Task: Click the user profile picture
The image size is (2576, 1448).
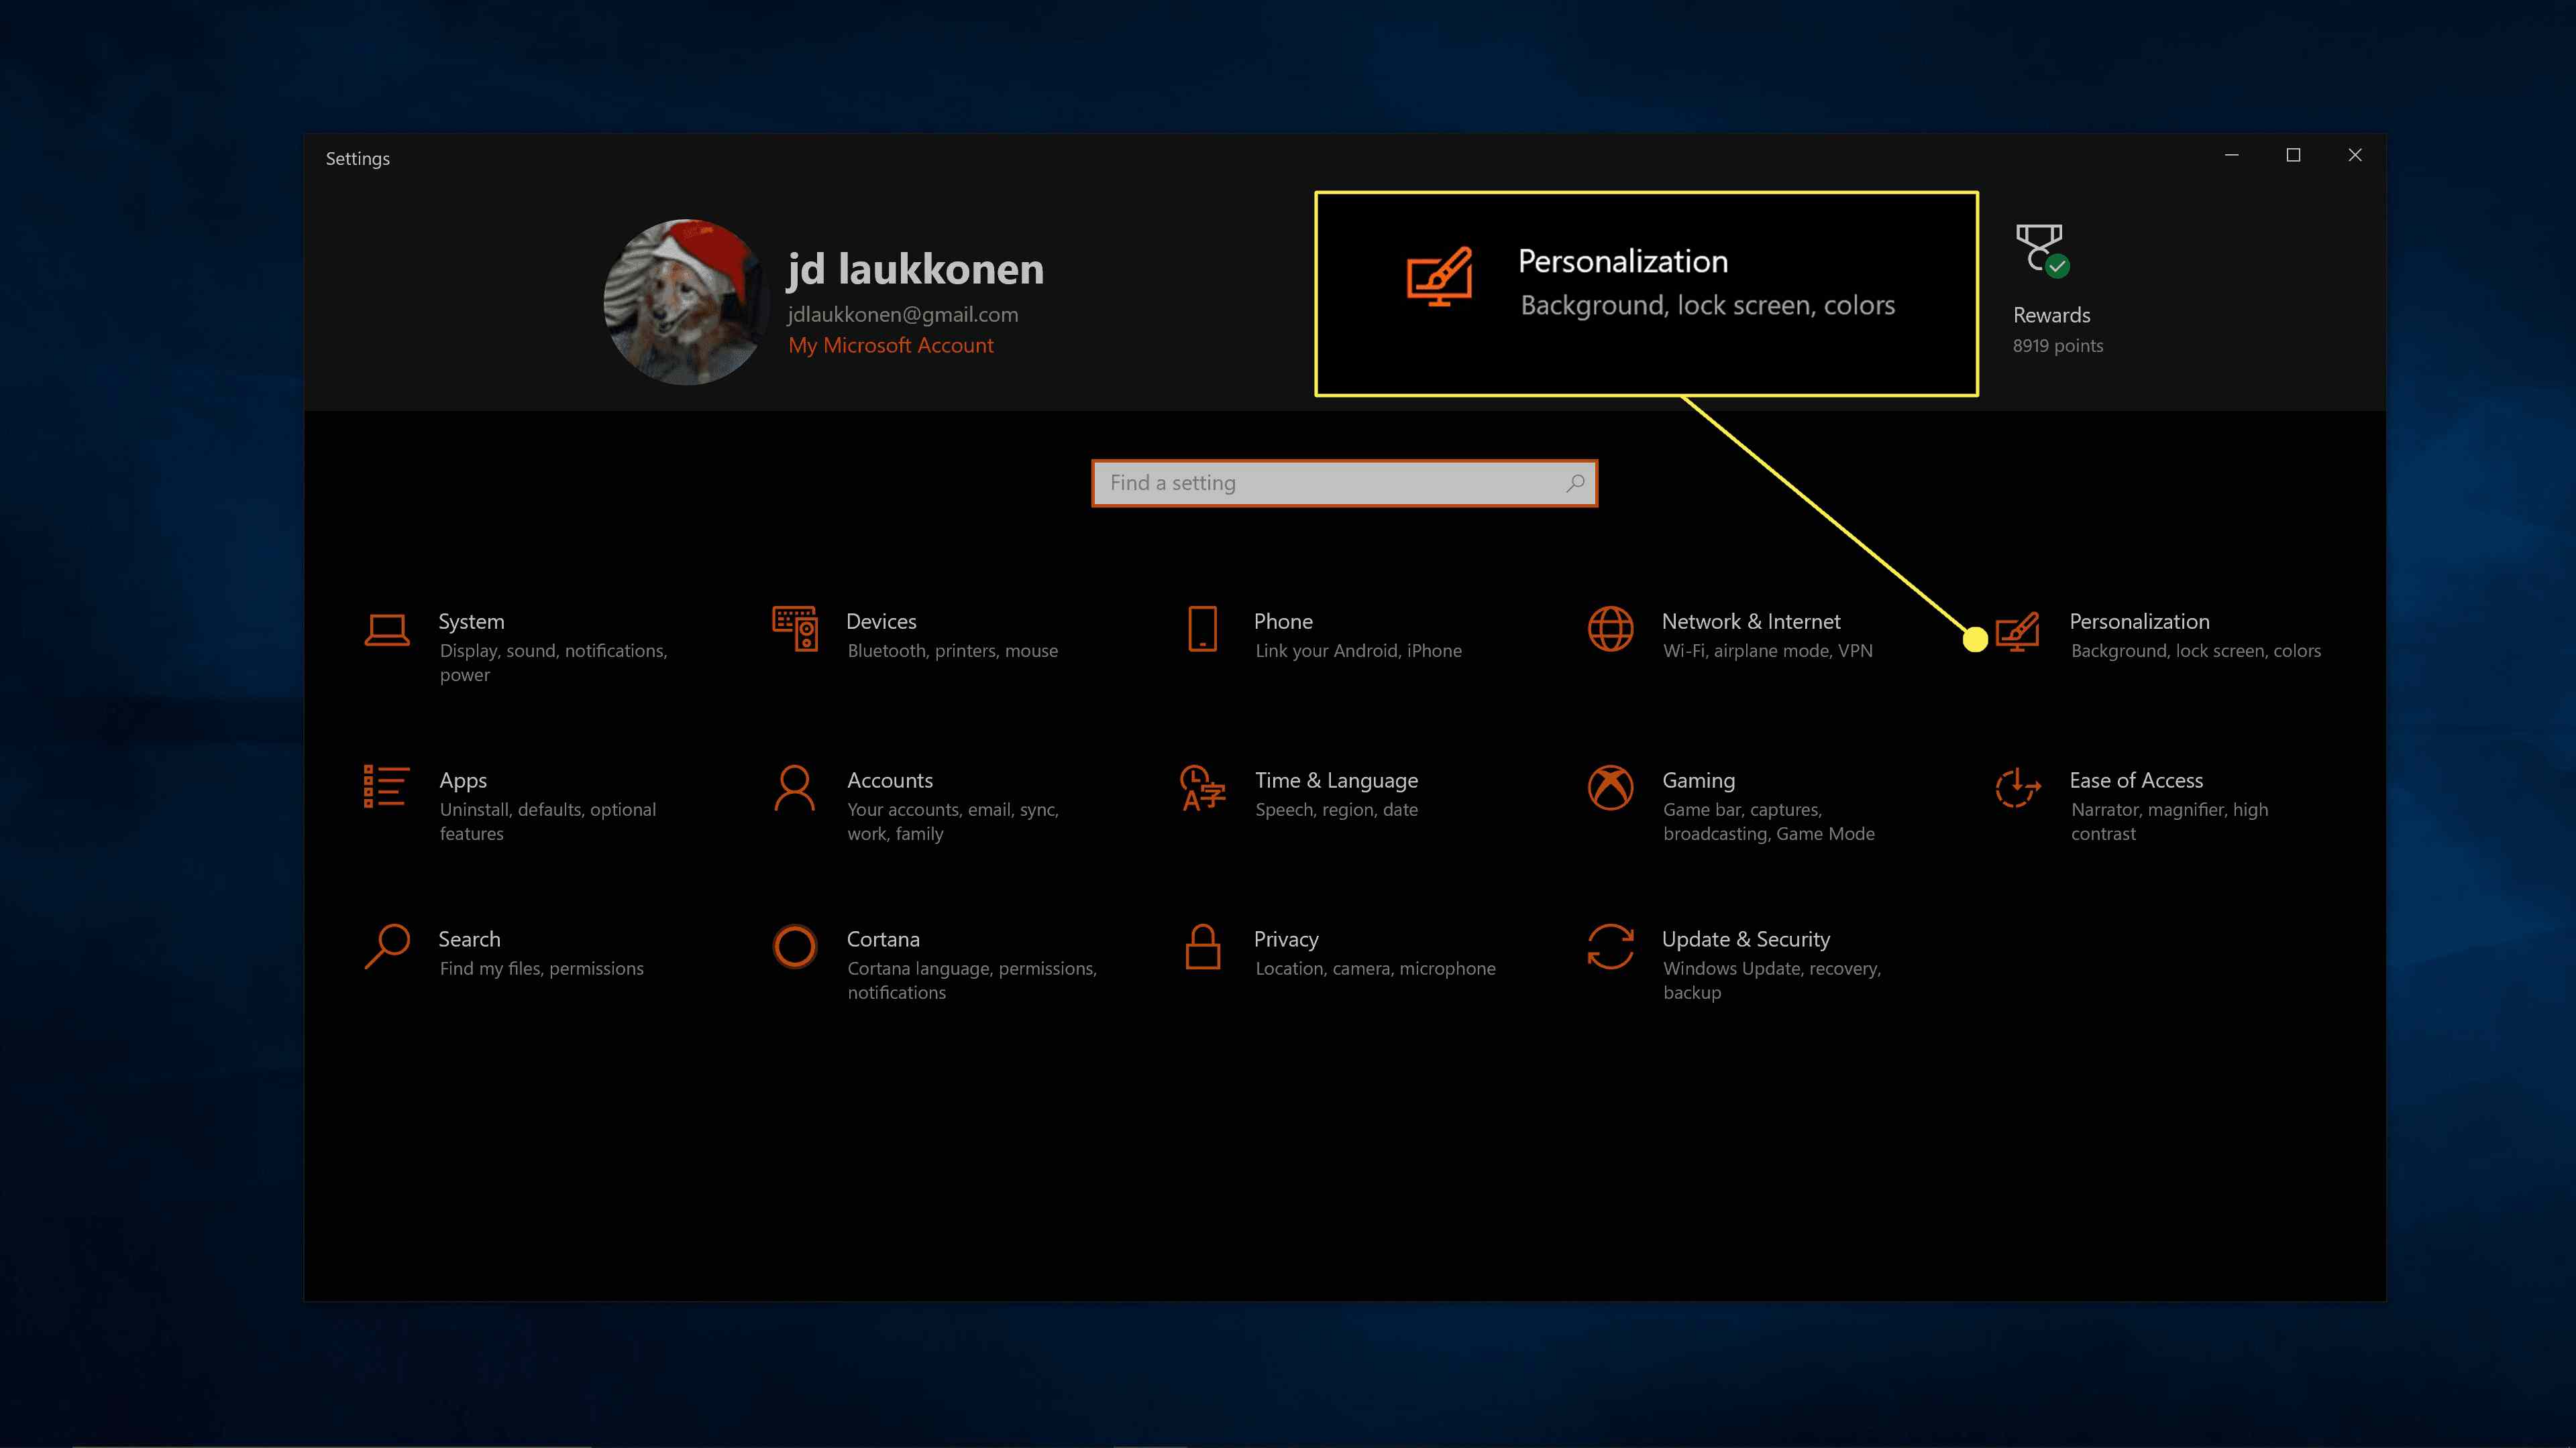Action: pyautogui.click(x=687, y=302)
